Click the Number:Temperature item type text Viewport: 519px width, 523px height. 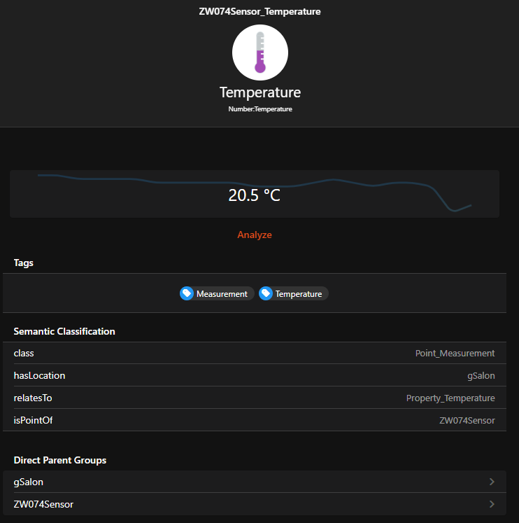(260, 109)
